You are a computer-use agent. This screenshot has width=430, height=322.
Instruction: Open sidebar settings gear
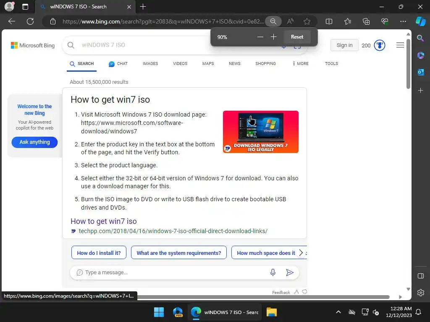pyautogui.click(x=421, y=293)
